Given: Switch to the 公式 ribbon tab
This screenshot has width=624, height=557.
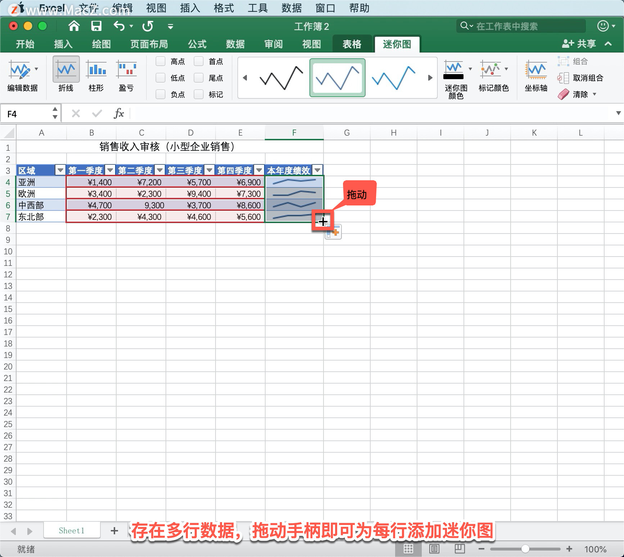Looking at the screenshot, I should point(197,44).
